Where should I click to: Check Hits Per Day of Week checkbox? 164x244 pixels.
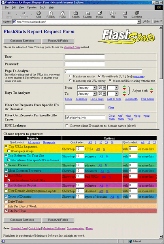pos(6,206)
